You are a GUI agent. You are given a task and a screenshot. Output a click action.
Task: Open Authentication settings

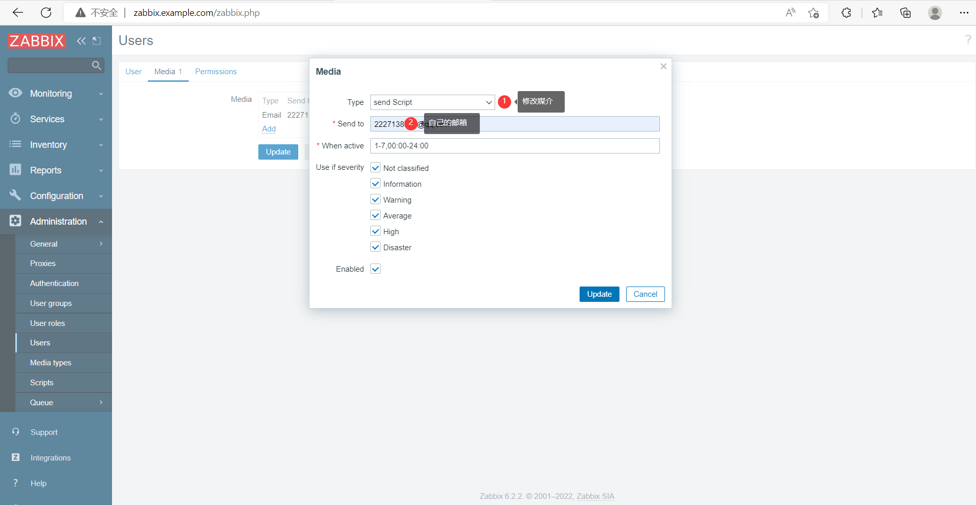point(63,283)
